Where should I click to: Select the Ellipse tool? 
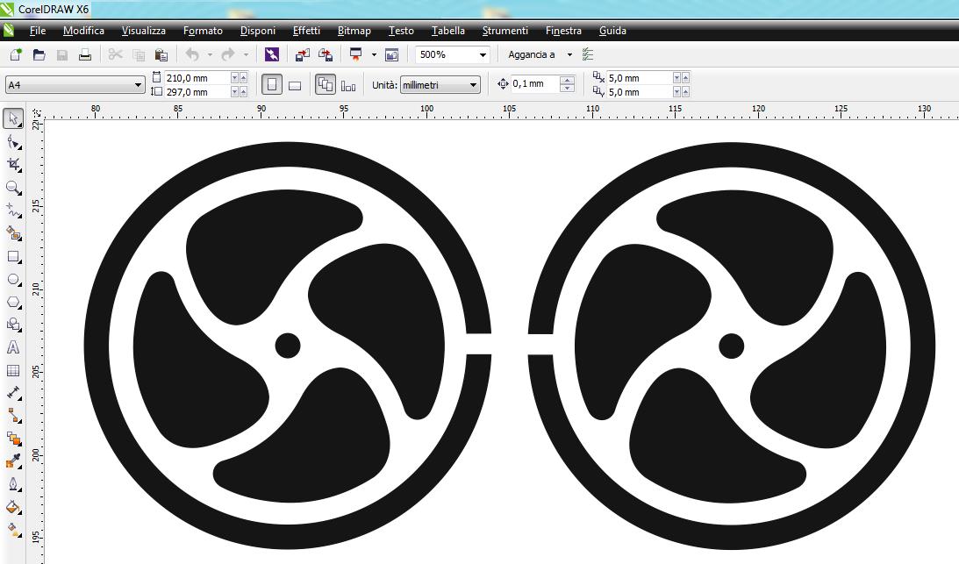13,280
